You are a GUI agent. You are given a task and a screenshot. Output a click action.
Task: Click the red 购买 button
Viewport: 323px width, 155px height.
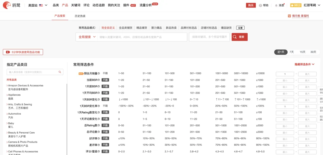click(251, 5)
